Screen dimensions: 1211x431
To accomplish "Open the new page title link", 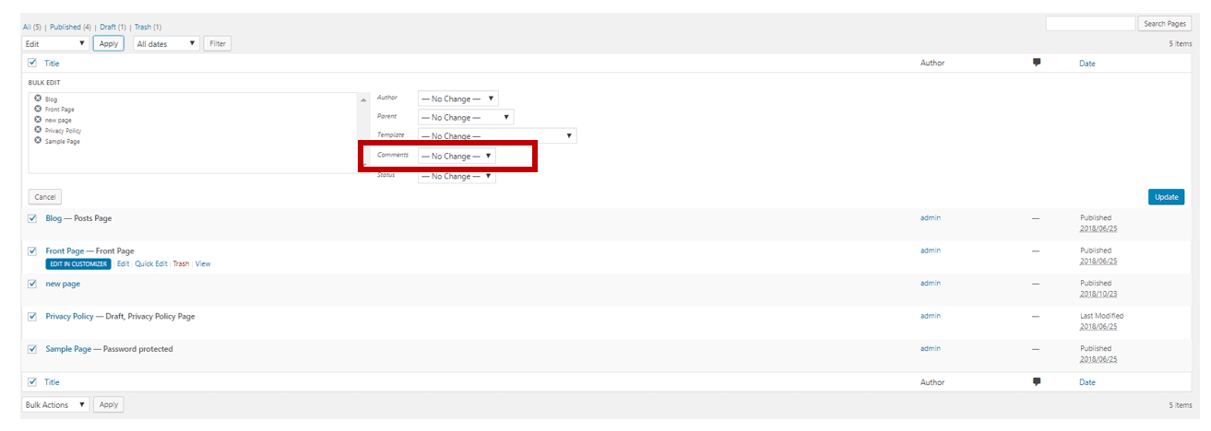I will pyautogui.click(x=63, y=284).
